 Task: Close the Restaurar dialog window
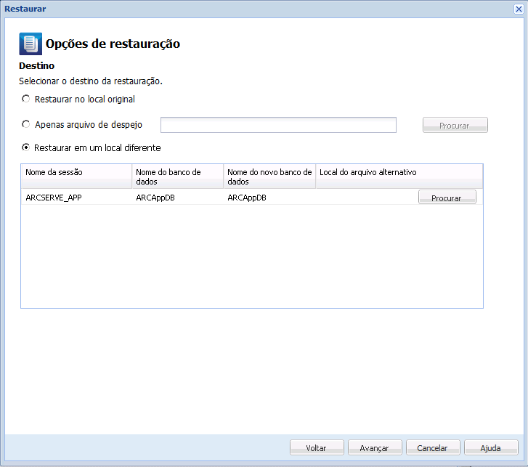(x=519, y=9)
